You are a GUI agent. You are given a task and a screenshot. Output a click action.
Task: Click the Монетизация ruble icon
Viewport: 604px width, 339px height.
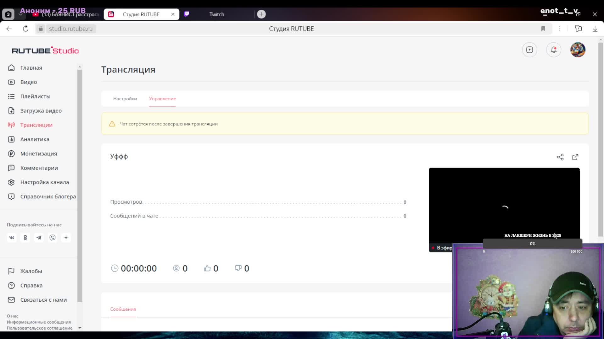11,153
